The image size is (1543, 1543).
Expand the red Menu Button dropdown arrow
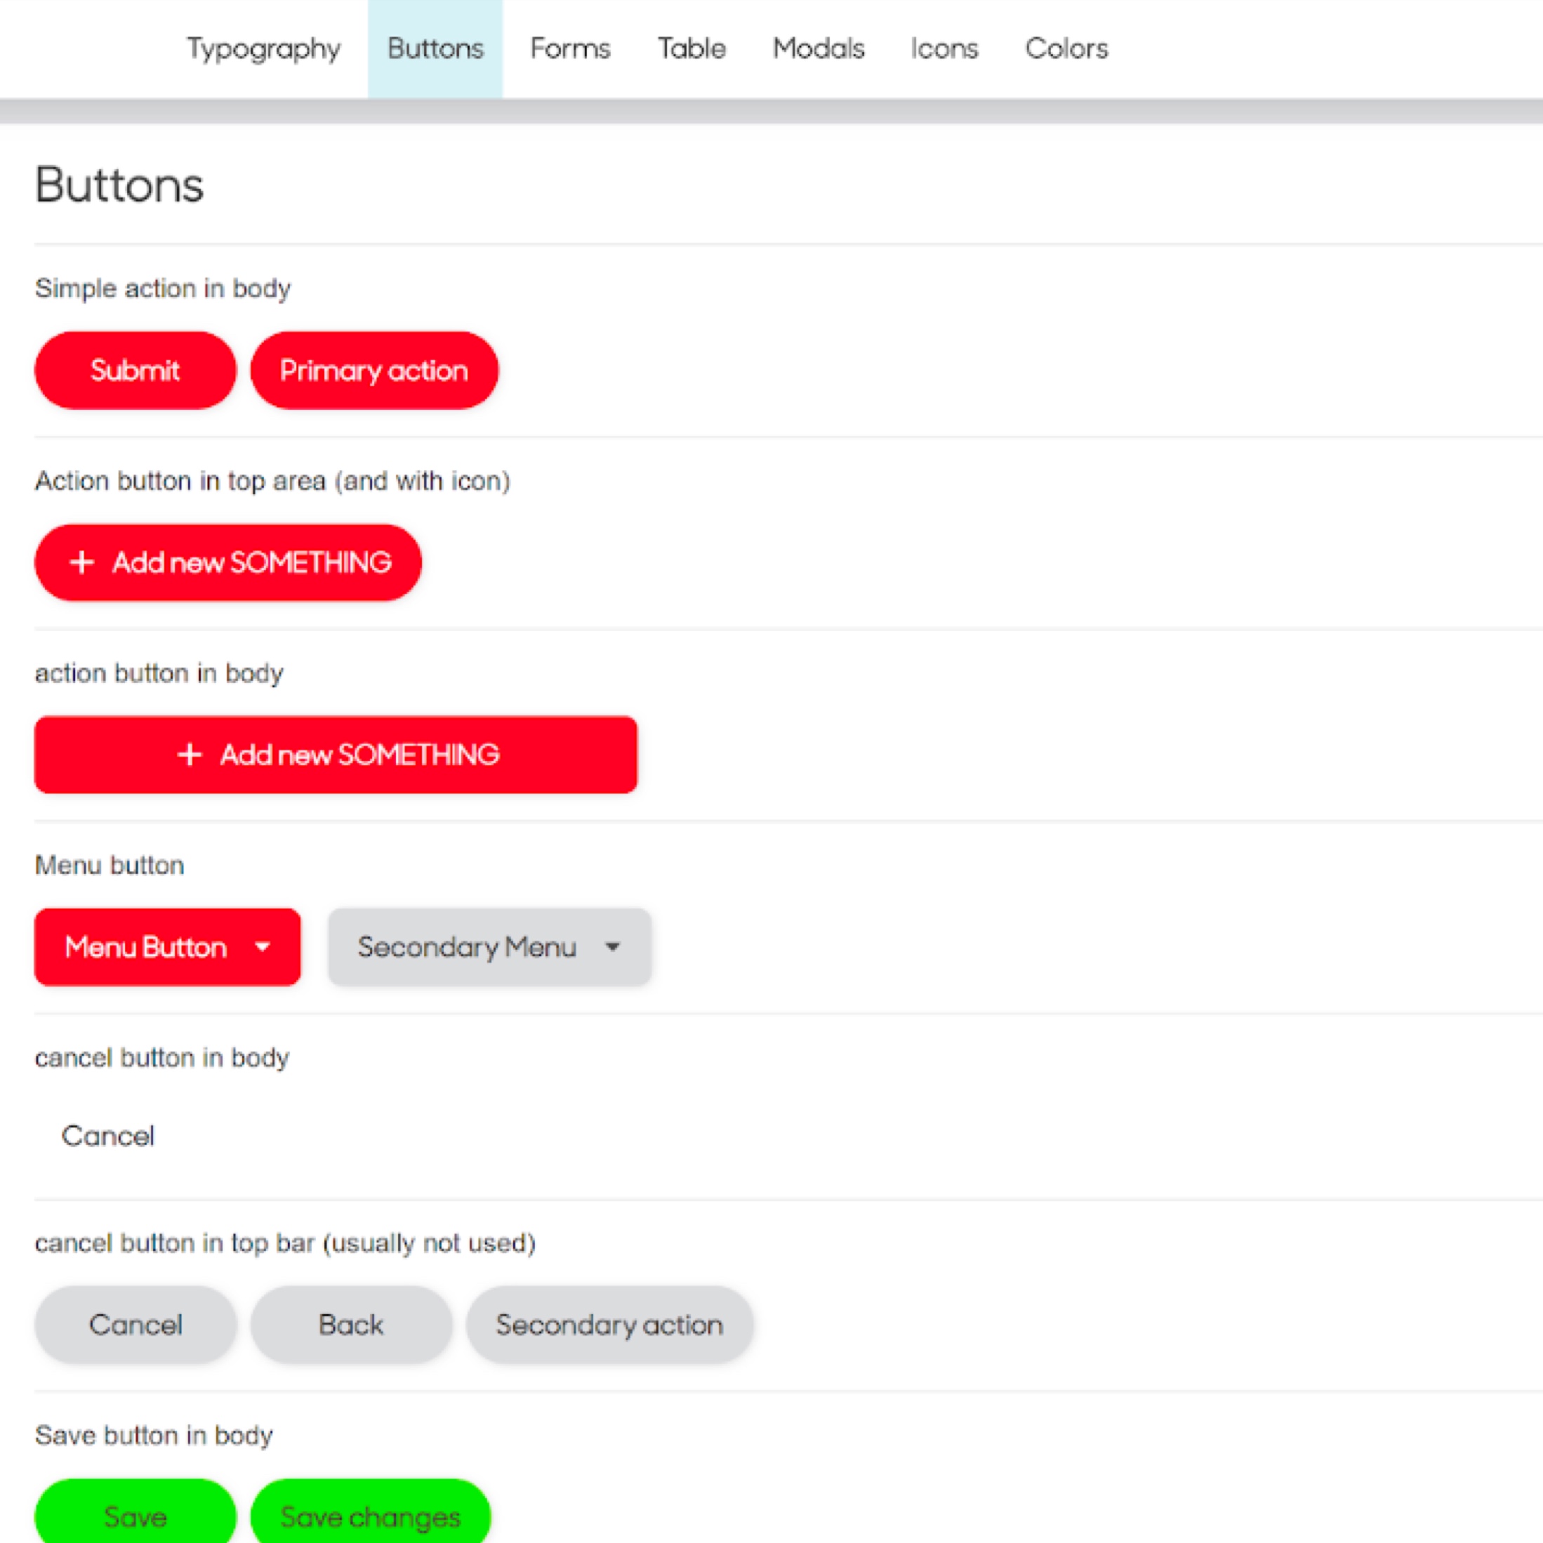(x=262, y=947)
